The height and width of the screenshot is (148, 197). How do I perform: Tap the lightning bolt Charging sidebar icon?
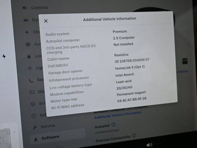pos(27,32)
